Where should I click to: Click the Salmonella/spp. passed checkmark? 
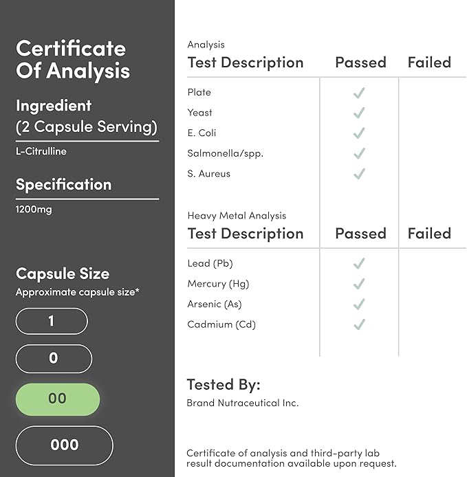point(358,153)
